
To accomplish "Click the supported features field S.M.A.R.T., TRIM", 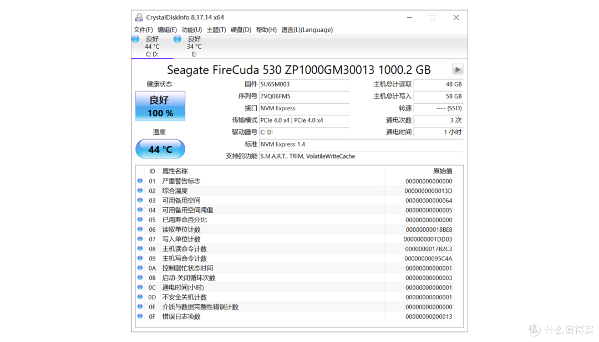I will point(361,156).
